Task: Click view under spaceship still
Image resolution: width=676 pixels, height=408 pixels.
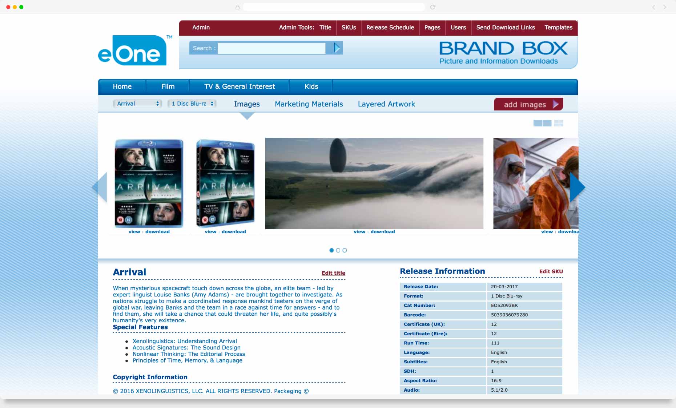Action: click(x=359, y=232)
